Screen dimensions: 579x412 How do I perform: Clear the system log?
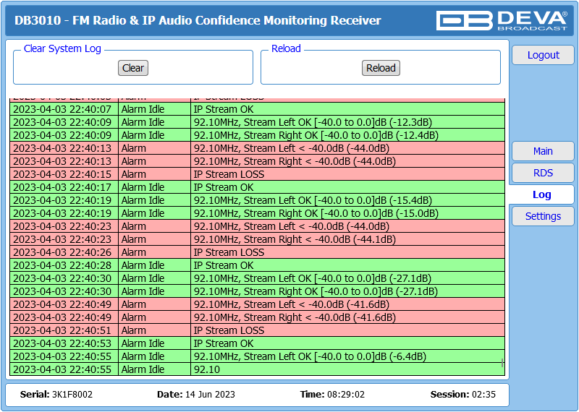pos(133,68)
